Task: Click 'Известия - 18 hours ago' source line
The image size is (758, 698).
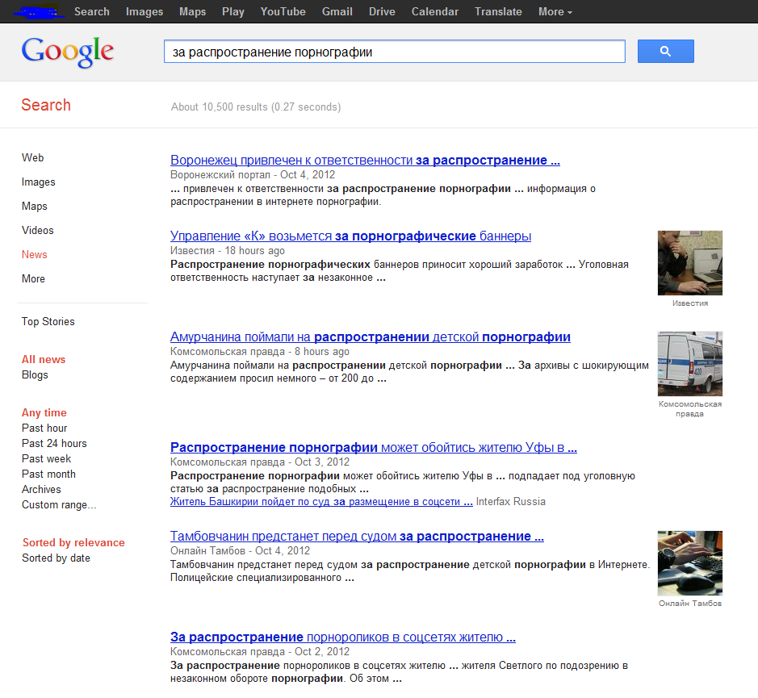Action: (227, 250)
